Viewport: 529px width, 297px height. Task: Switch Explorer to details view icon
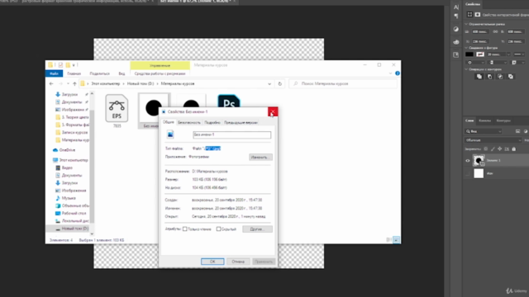click(388, 240)
